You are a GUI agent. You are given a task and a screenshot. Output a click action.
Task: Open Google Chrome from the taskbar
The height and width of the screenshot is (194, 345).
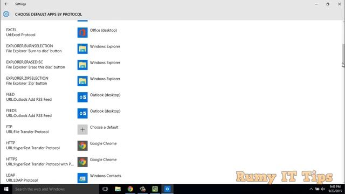coord(130,189)
